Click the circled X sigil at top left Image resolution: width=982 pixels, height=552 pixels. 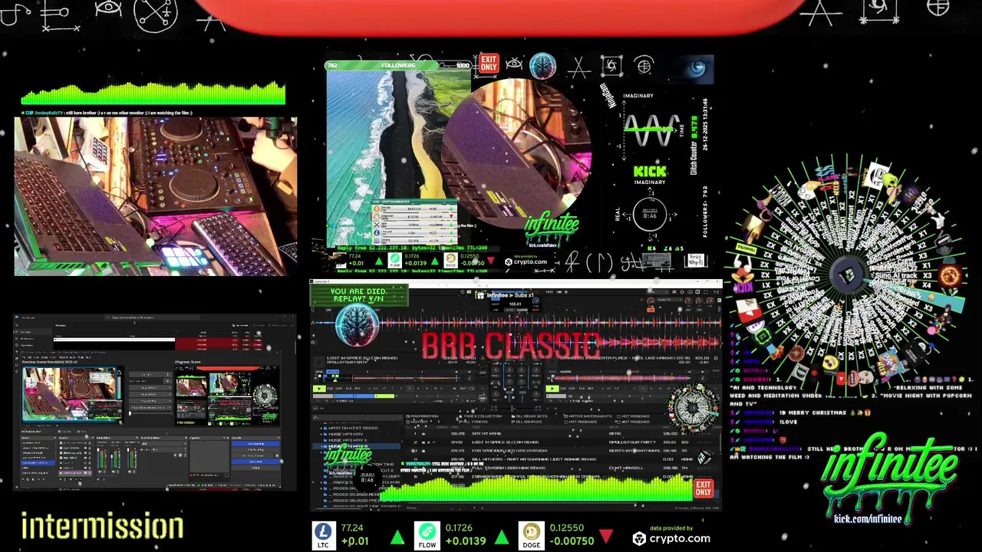coord(156,14)
